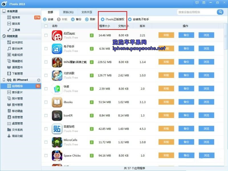The image size is (228, 171).
Task: Sort by 版本 column header
Action: tap(142, 26)
